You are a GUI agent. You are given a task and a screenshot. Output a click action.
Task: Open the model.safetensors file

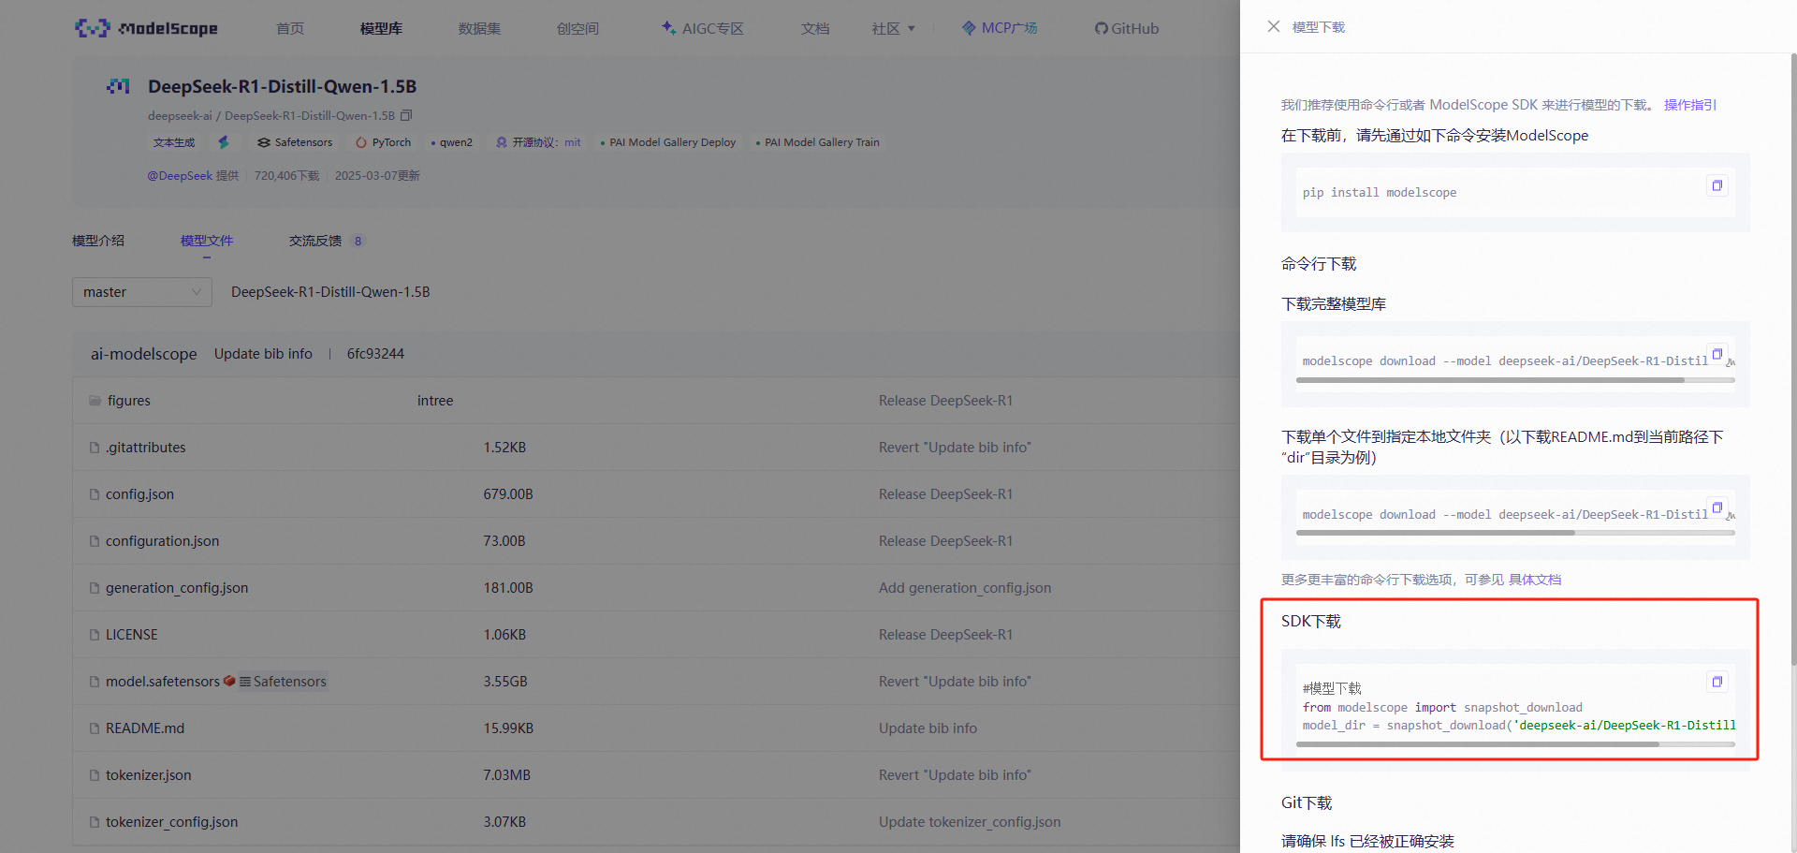(x=163, y=682)
